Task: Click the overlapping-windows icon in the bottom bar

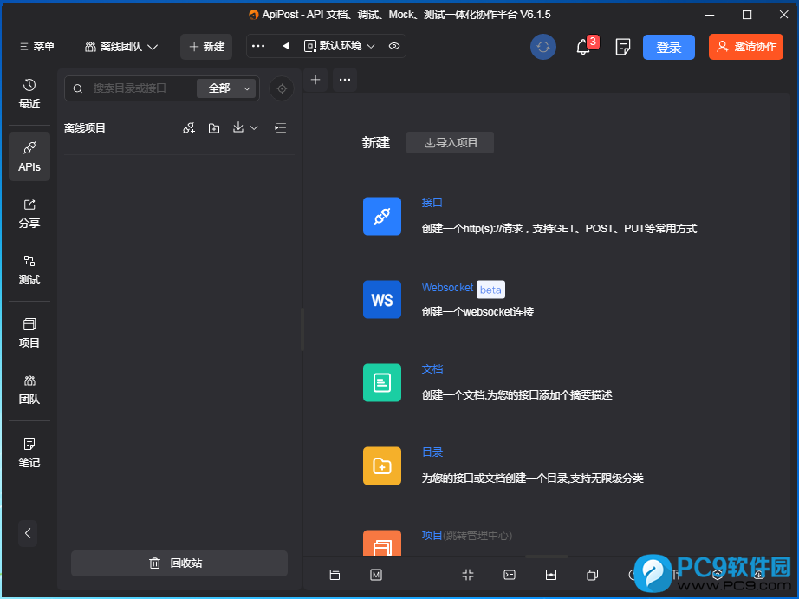Action: tap(592, 575)
